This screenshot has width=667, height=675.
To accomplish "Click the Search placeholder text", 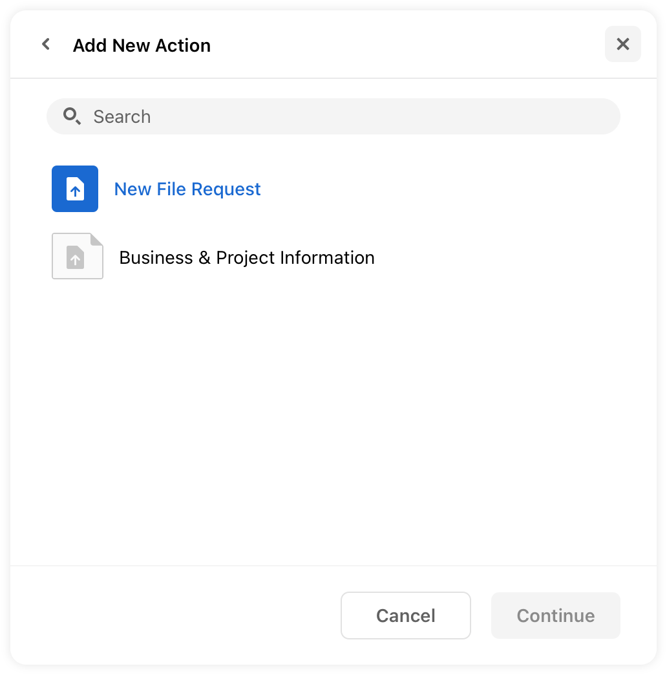I will click(x=122, y=116).
